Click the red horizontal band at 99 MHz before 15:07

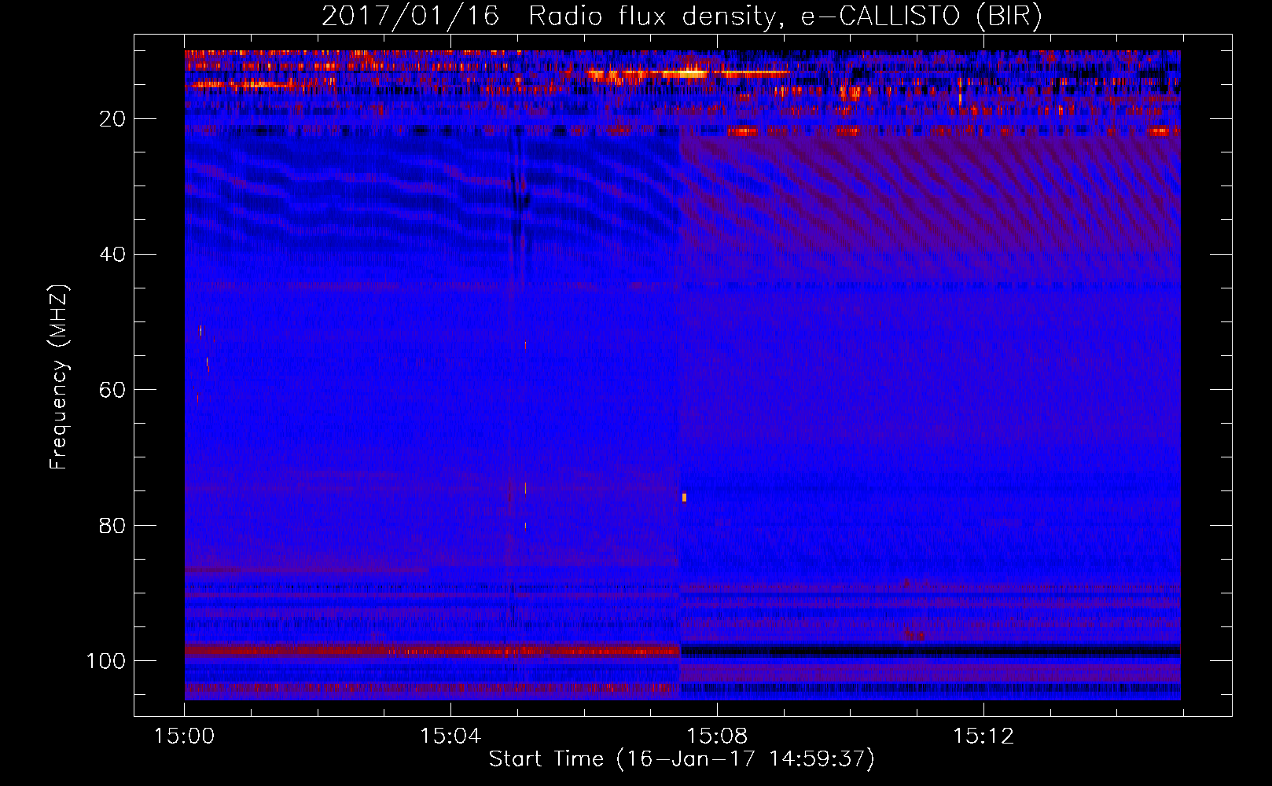(x=432, y=651)
